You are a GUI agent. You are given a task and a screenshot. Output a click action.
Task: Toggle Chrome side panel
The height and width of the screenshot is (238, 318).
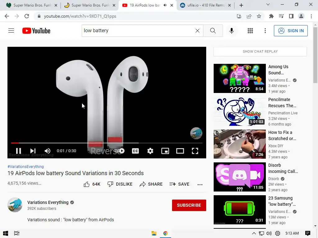point(291,16)
